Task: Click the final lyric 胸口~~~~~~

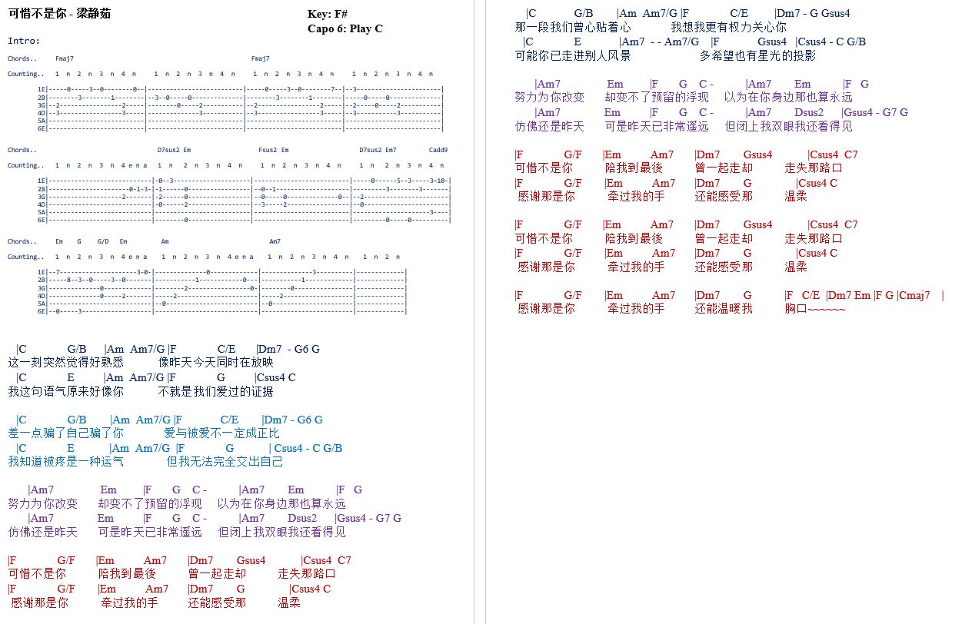Action: (815, 308)
